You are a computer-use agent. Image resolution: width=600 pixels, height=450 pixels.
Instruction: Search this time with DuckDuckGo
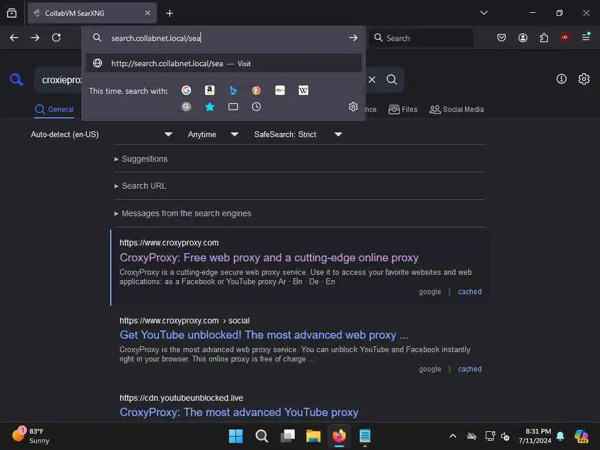[257, 90]
